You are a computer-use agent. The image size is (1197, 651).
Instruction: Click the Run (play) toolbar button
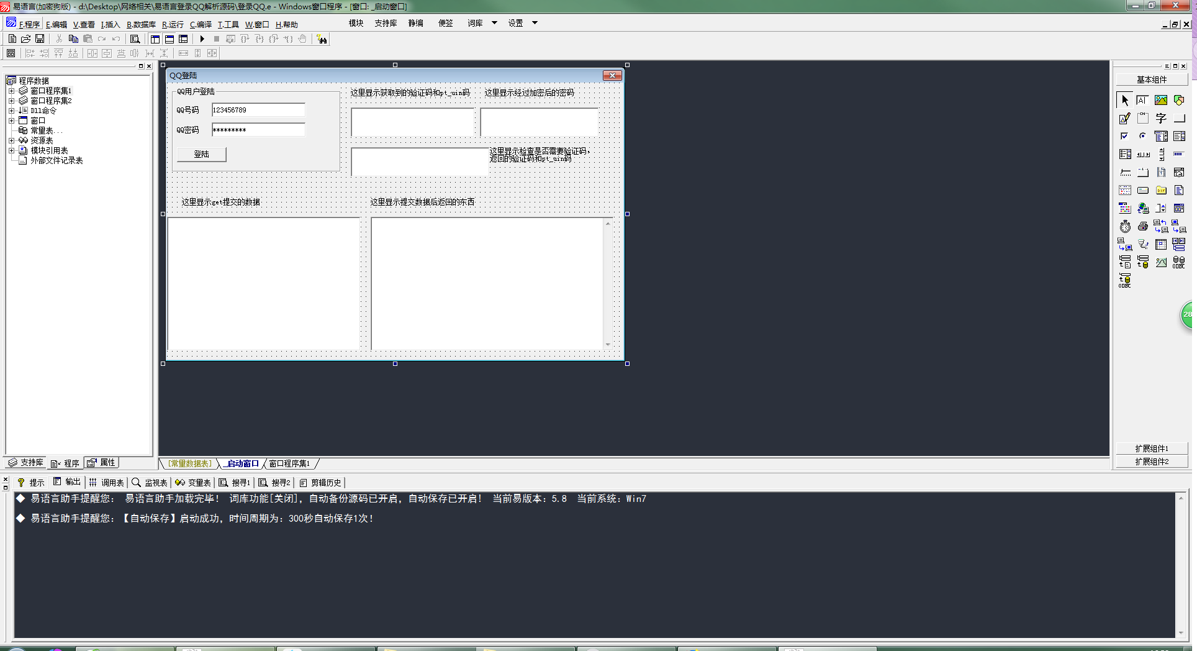point(202,39)
